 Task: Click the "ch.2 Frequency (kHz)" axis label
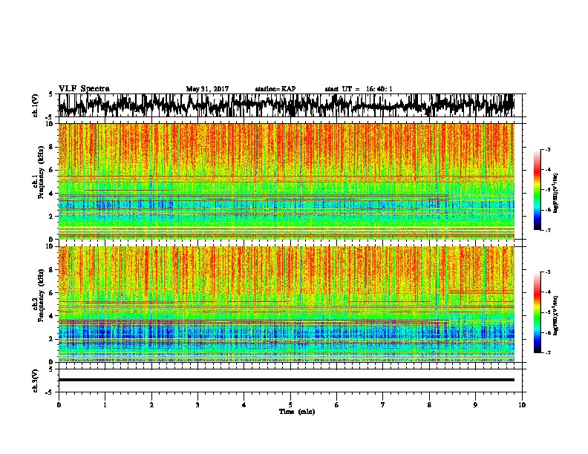40,295
